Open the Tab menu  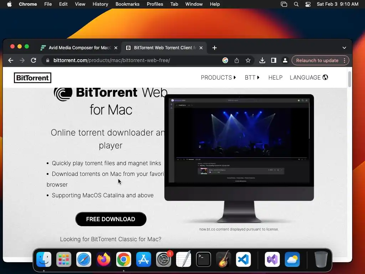coord(174,4)
